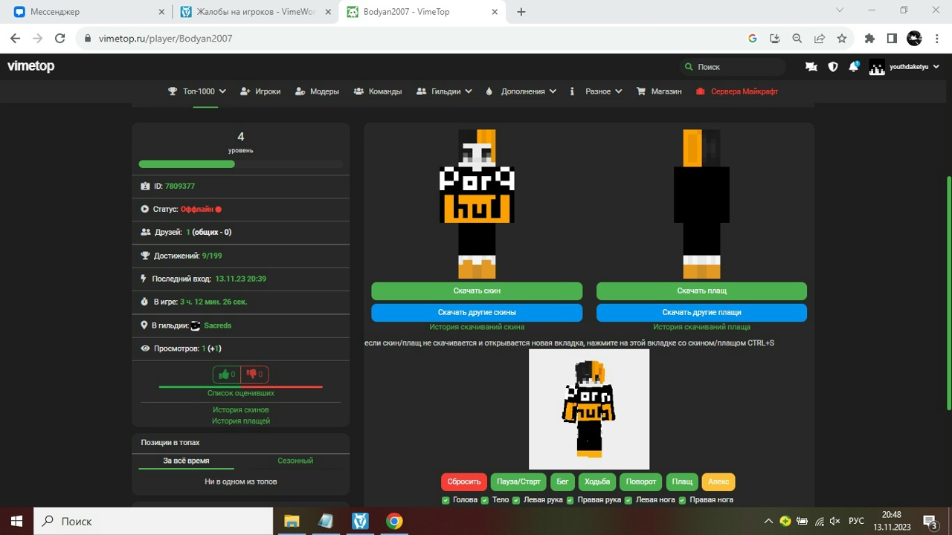The height and width of the screenshot is (535, 952).
Task: Click the Поиск search field on site
Action: 736,67
